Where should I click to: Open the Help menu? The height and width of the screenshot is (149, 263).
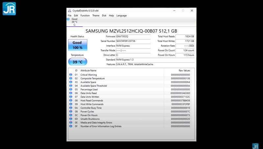pos(111,15)
